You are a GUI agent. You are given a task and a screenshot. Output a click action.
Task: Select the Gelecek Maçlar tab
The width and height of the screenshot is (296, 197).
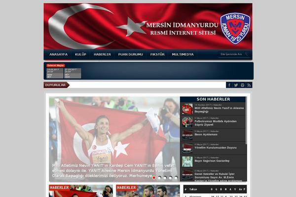[x=56, y=66]
